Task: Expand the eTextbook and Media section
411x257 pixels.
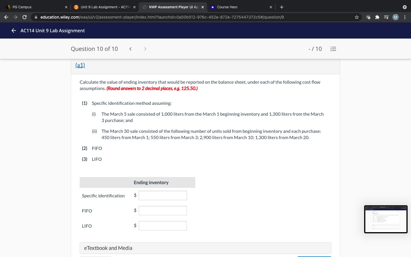Action: pos(108,248)
